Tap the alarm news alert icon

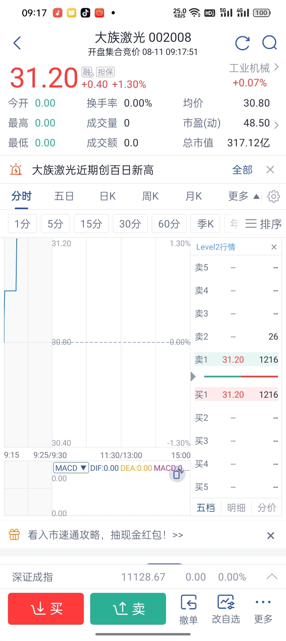coord(15,170)
